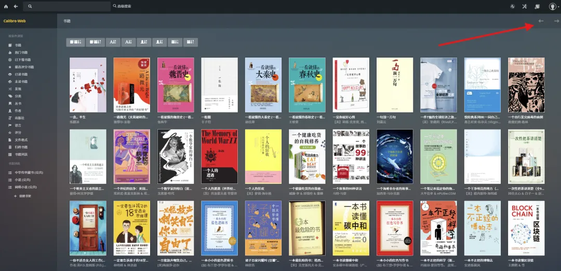561x271 pixels.
Task: Open the 一本最危险的书 cover
Action: click(x=307, y=228)
